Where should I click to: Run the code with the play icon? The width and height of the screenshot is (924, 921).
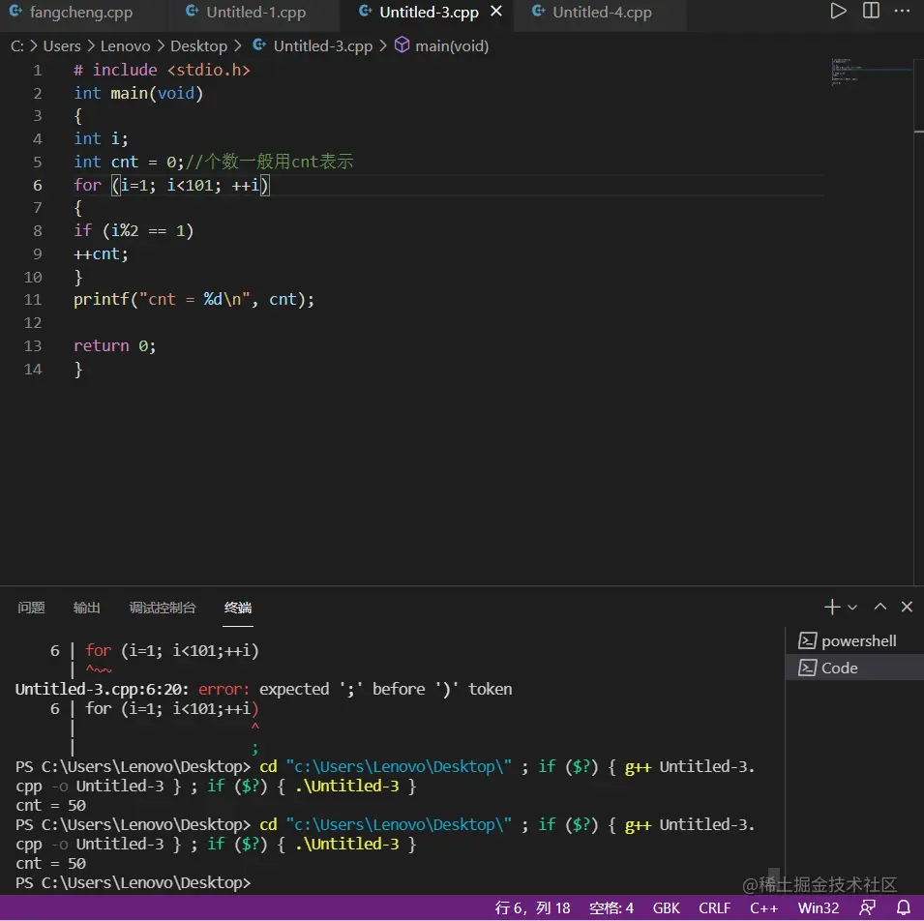click(x=838, y=12)
